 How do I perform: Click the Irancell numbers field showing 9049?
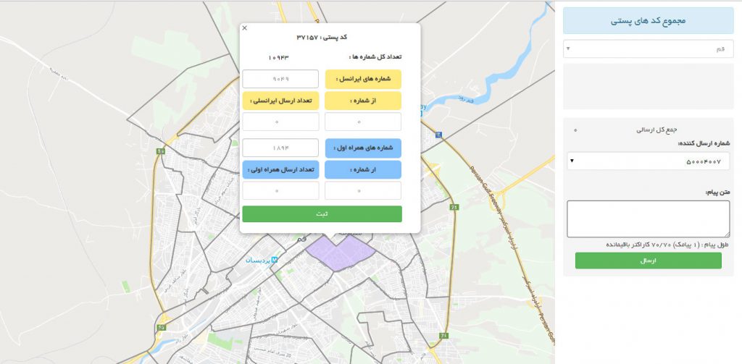[x=280, y=79]
